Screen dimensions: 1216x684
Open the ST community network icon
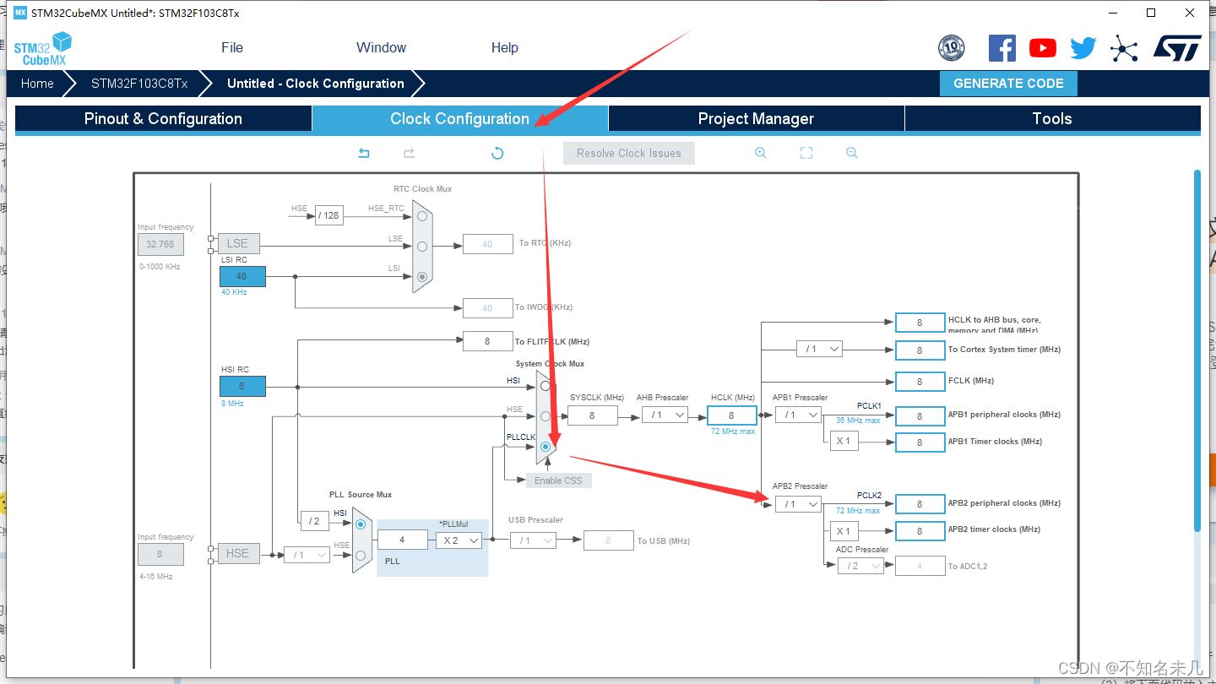pyautogui.click(x=1124, y=48)
